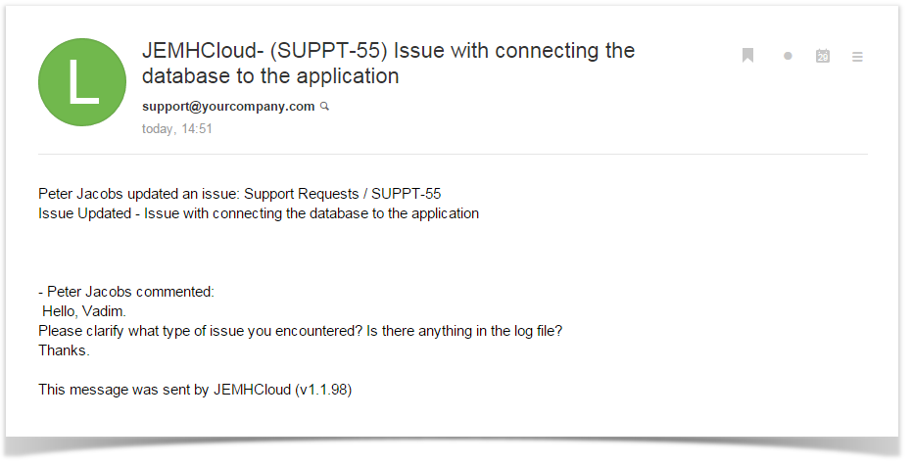Click the green L sender avatar

(x=82, y=82)
